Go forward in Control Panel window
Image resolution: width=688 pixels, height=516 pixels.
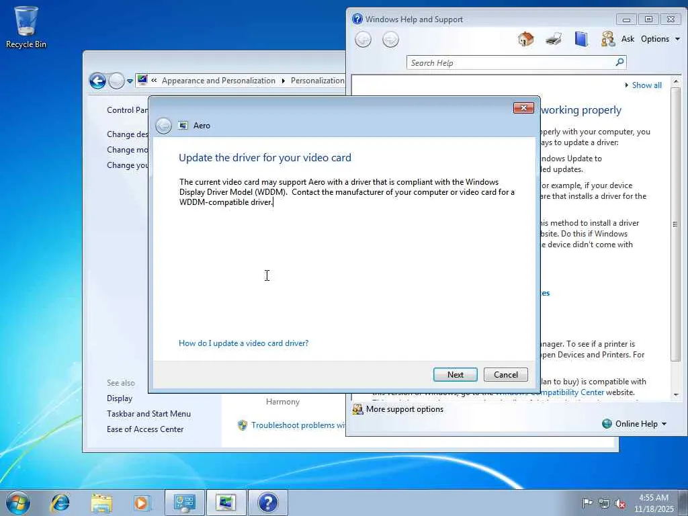coord(116,81)
